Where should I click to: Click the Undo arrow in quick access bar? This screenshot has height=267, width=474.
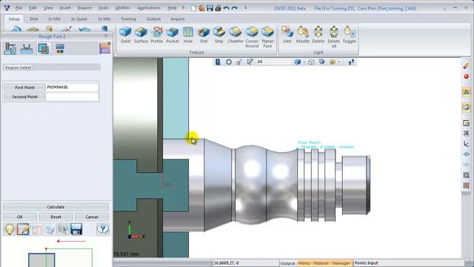pos(226,8)
